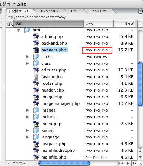Click the html folder icon

point(27,30)
